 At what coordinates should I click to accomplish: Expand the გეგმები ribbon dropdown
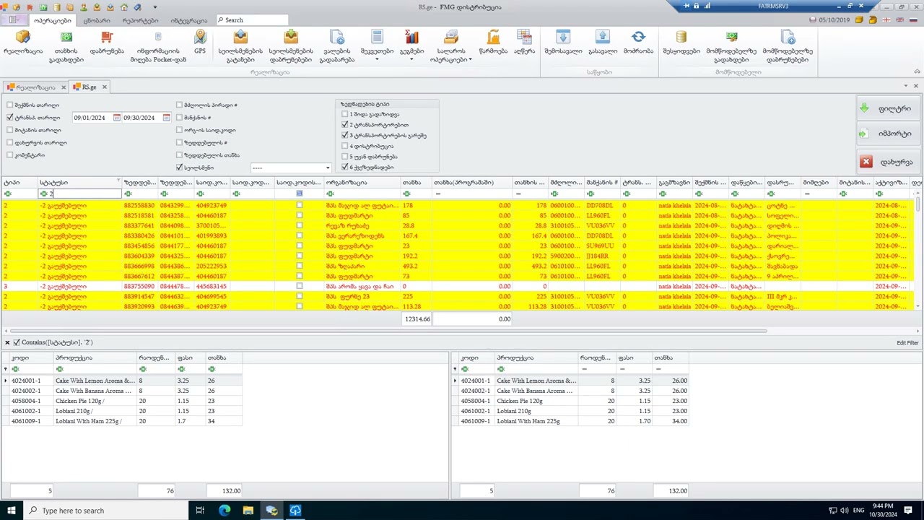coord(411,59)
